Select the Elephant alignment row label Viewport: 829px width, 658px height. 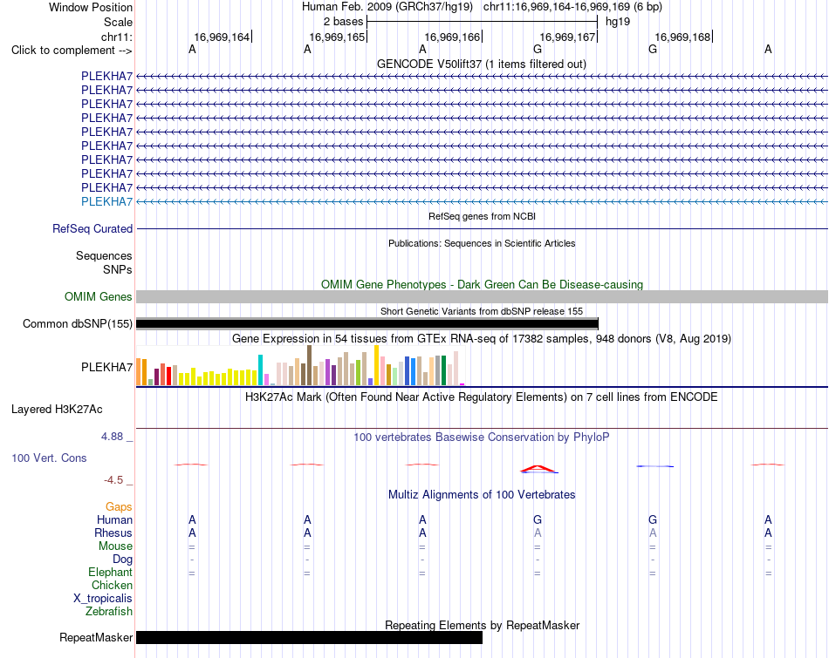110,573
